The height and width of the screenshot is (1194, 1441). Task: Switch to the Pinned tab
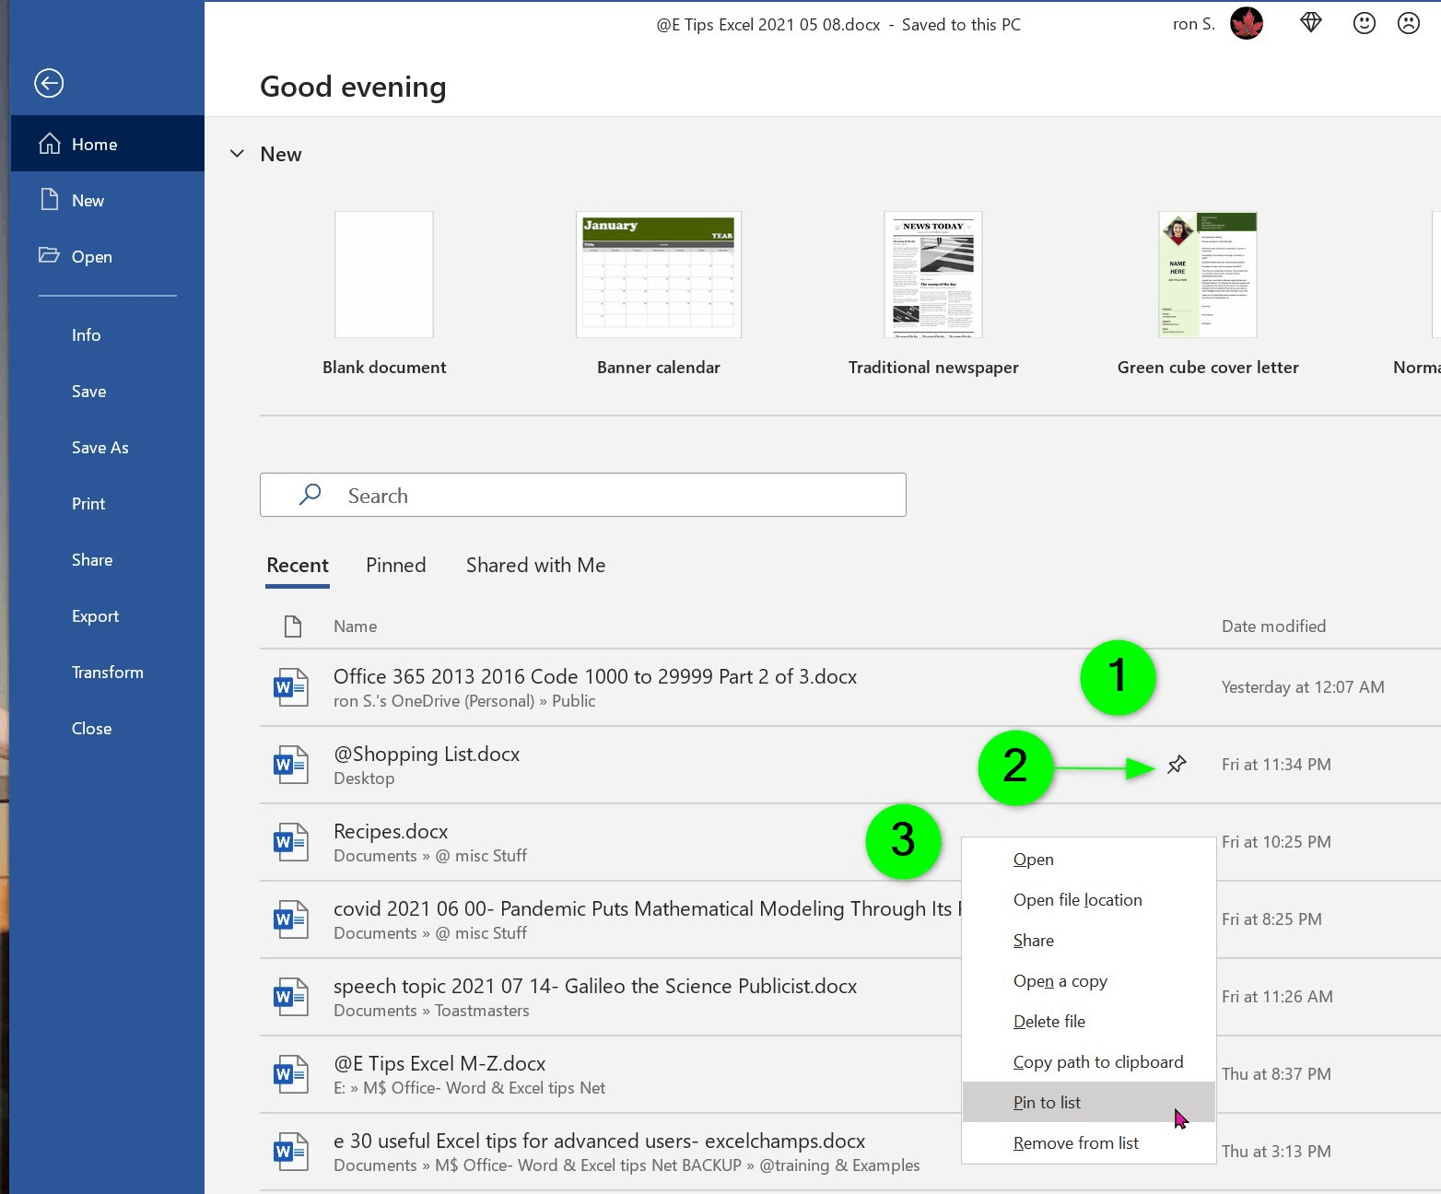pos(396,566)
